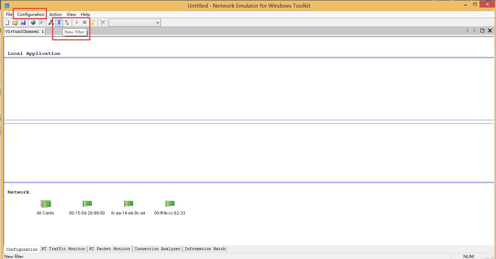Viewport: 496px width, 259px height.
Task: Save using the floppy disk icon
Action: click(x=23, y=22)
